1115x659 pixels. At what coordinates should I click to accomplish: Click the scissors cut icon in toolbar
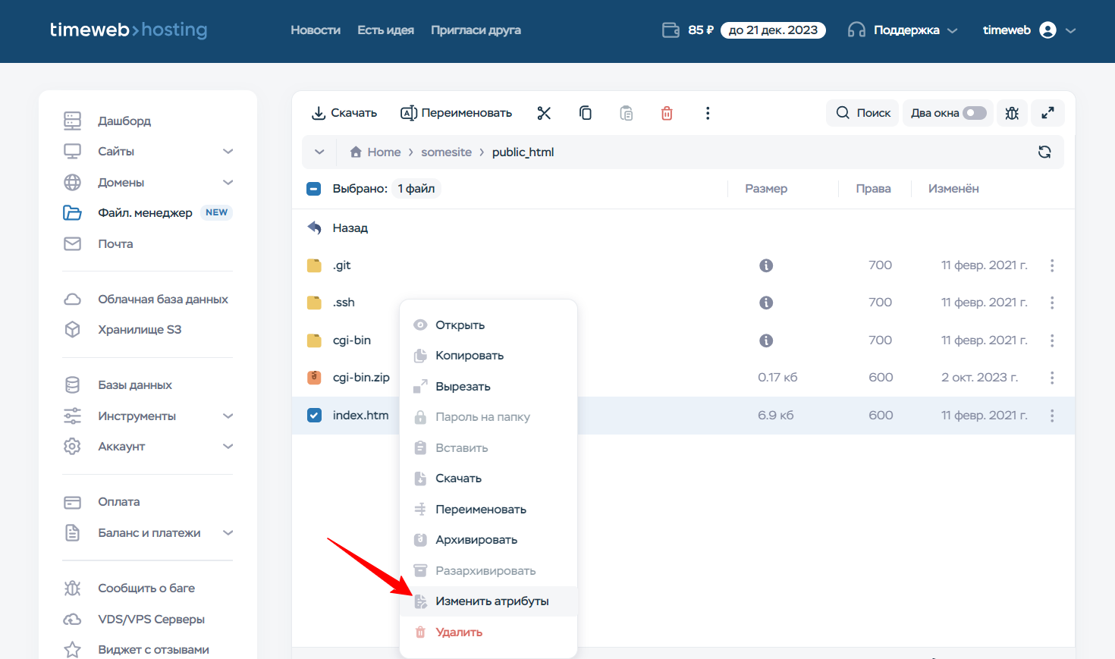coord(544,113)
